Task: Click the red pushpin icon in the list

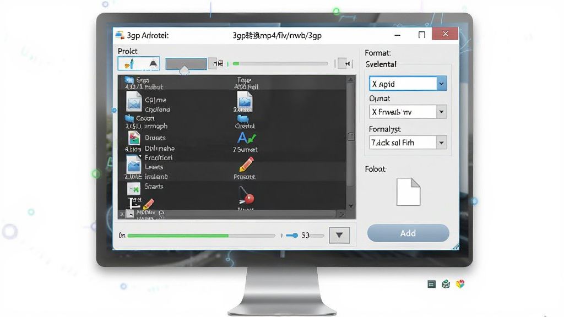Action: pos(246,196)
